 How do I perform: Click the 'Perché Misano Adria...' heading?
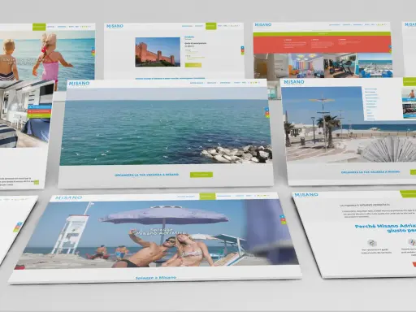point(385,228)
